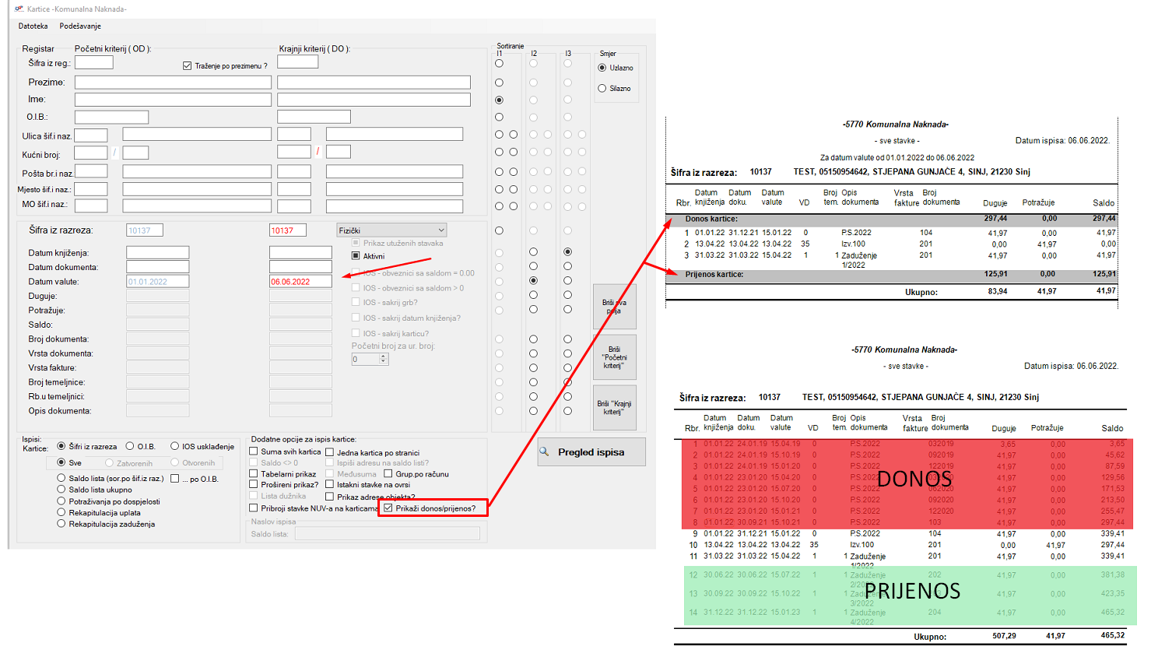Screen dimensions: 1151x657
Task: Click the 'Briši "Početni kriterij"' button
Action: click(614, 357)
